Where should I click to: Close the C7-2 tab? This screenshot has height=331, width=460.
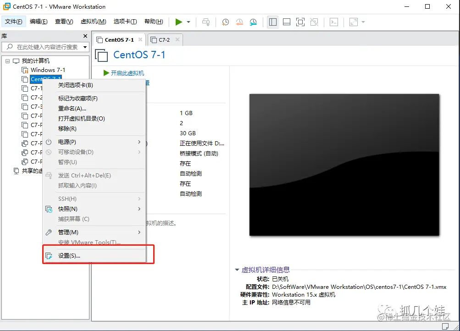click(x=177, y=39)
